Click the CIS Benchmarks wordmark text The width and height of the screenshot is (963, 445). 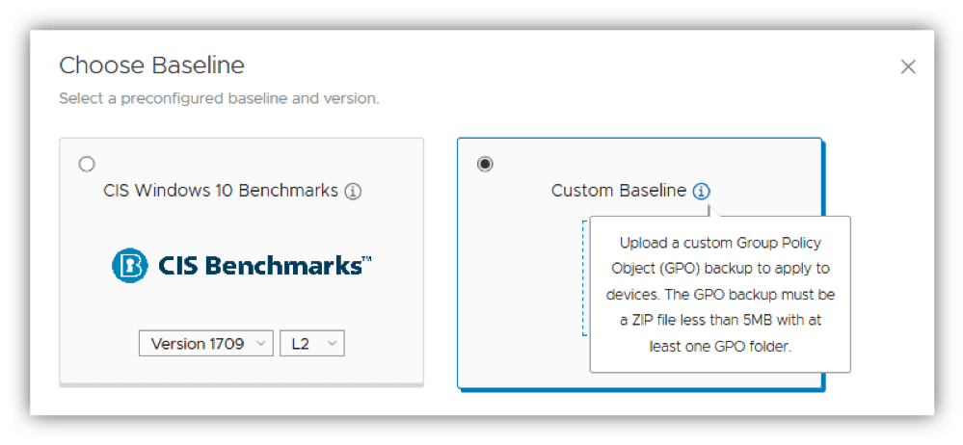pos(260,266)
